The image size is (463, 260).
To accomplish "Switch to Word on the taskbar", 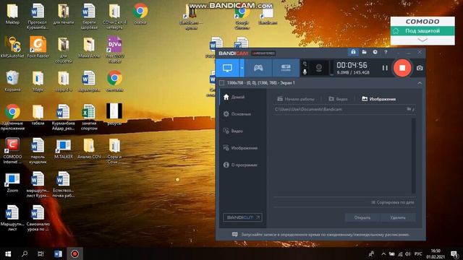I will click(58, 253).
